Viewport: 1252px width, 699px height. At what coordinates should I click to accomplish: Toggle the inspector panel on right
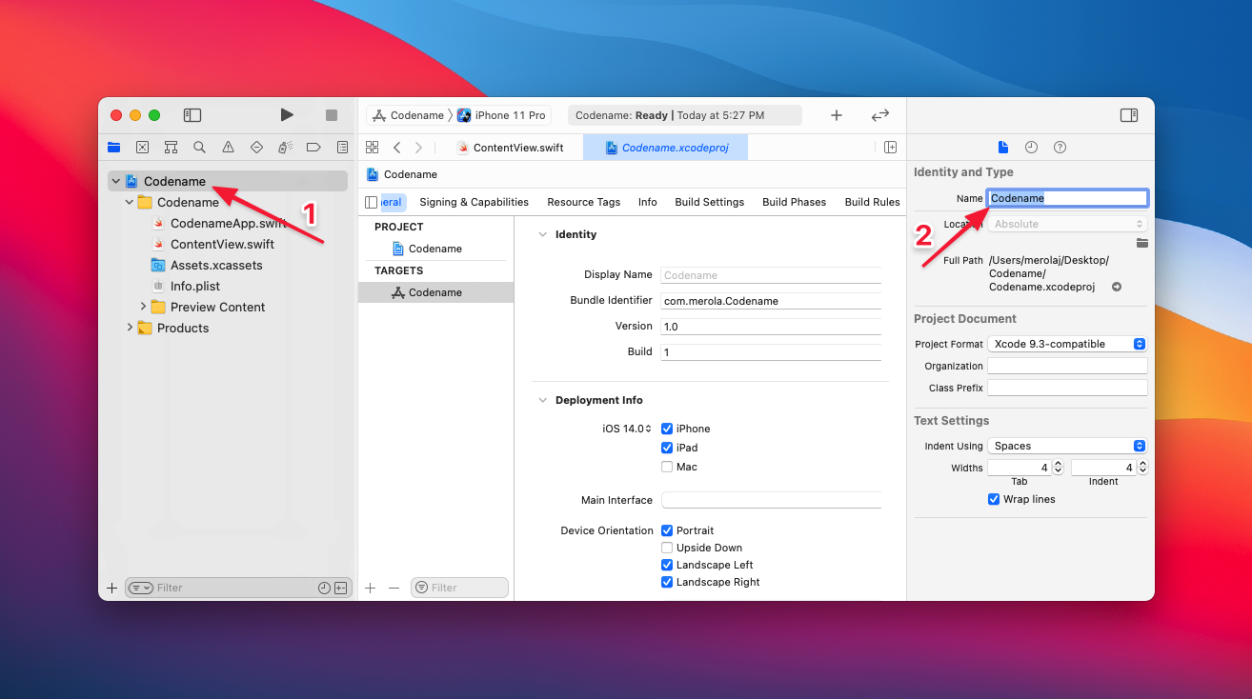pyautogui.click(x=1129, y=115)
